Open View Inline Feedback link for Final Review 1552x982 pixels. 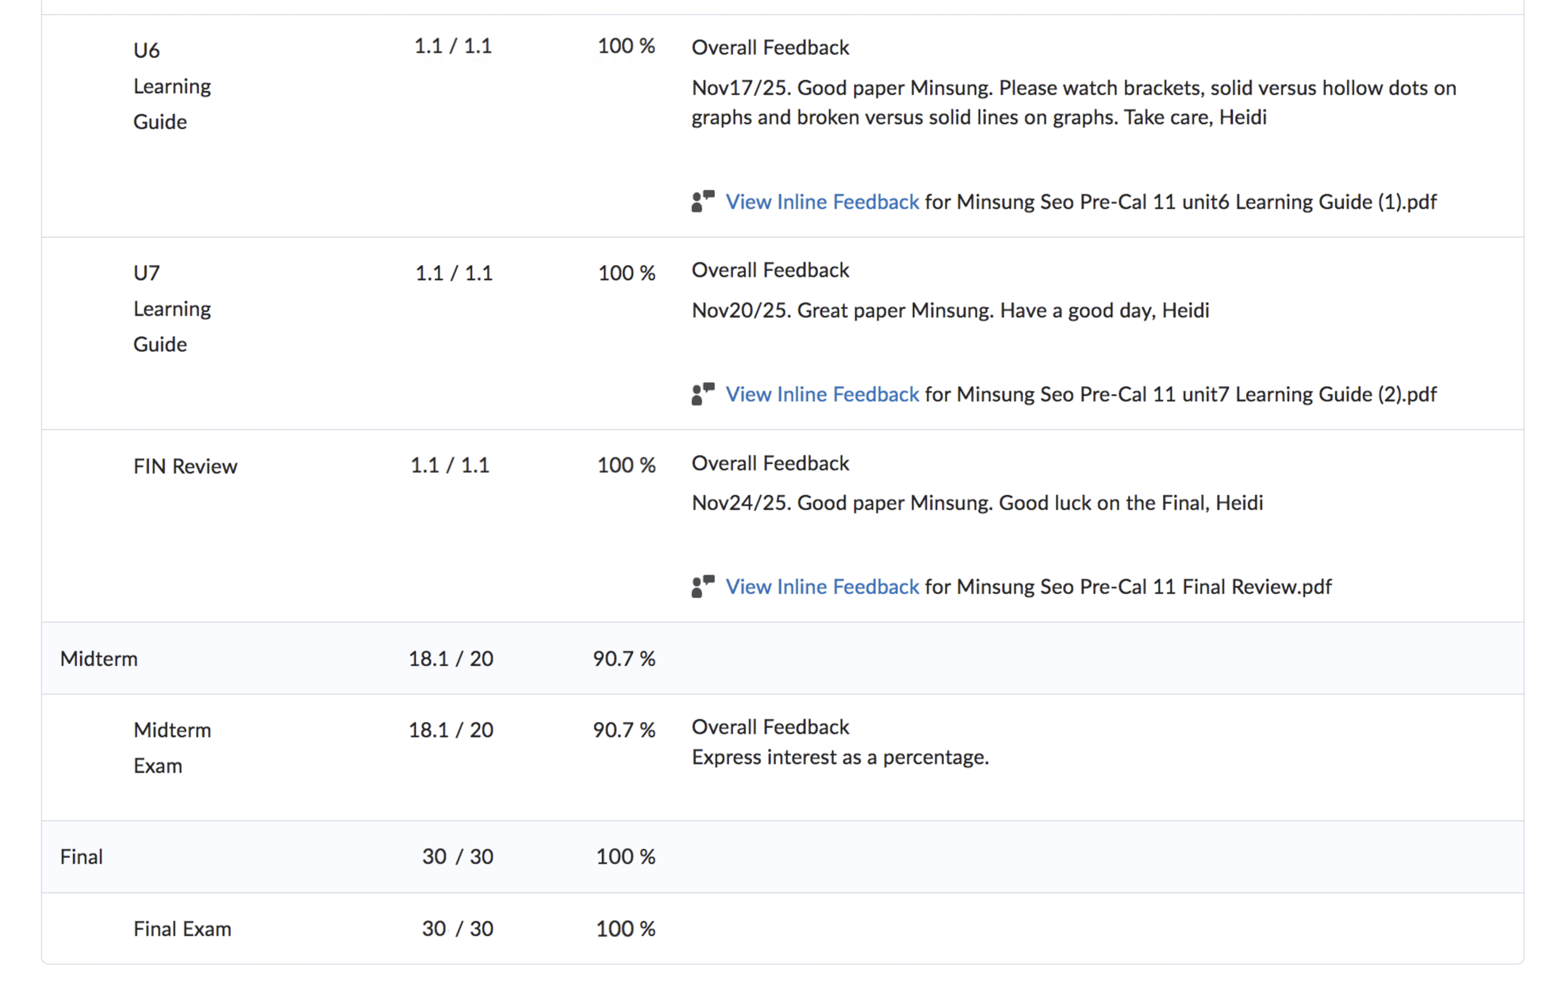pyautogui.click(x=822, y=587)
